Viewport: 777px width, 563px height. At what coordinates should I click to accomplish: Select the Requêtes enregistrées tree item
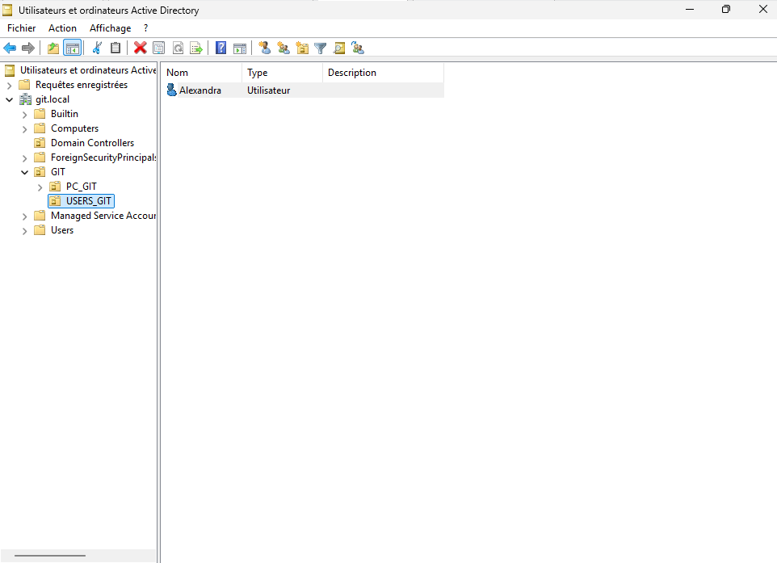(x=82, y=86)
